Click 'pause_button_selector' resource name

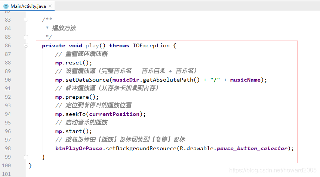252,148
